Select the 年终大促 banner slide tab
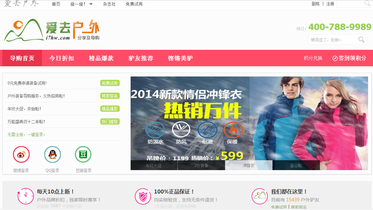Screen dimensions: 373x210 [x=154, y=165]
